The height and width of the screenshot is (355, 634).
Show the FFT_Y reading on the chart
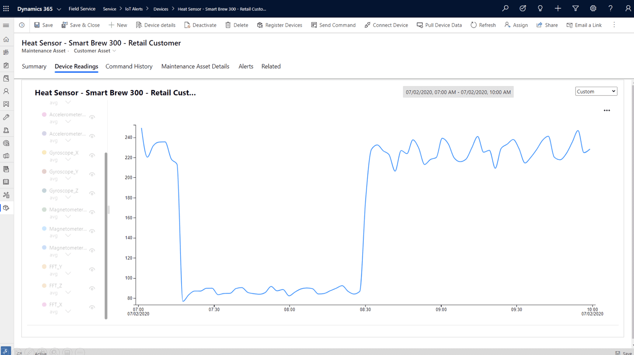92,269
